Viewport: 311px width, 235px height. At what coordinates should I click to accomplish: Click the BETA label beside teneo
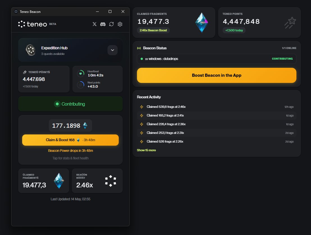click(x=52, y=24)
